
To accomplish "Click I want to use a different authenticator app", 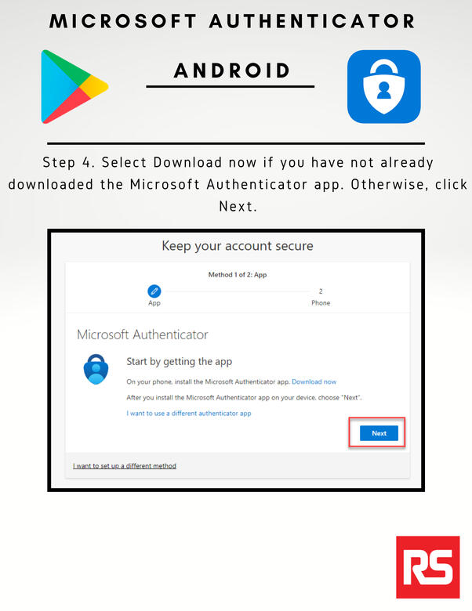I will [189, 414].
